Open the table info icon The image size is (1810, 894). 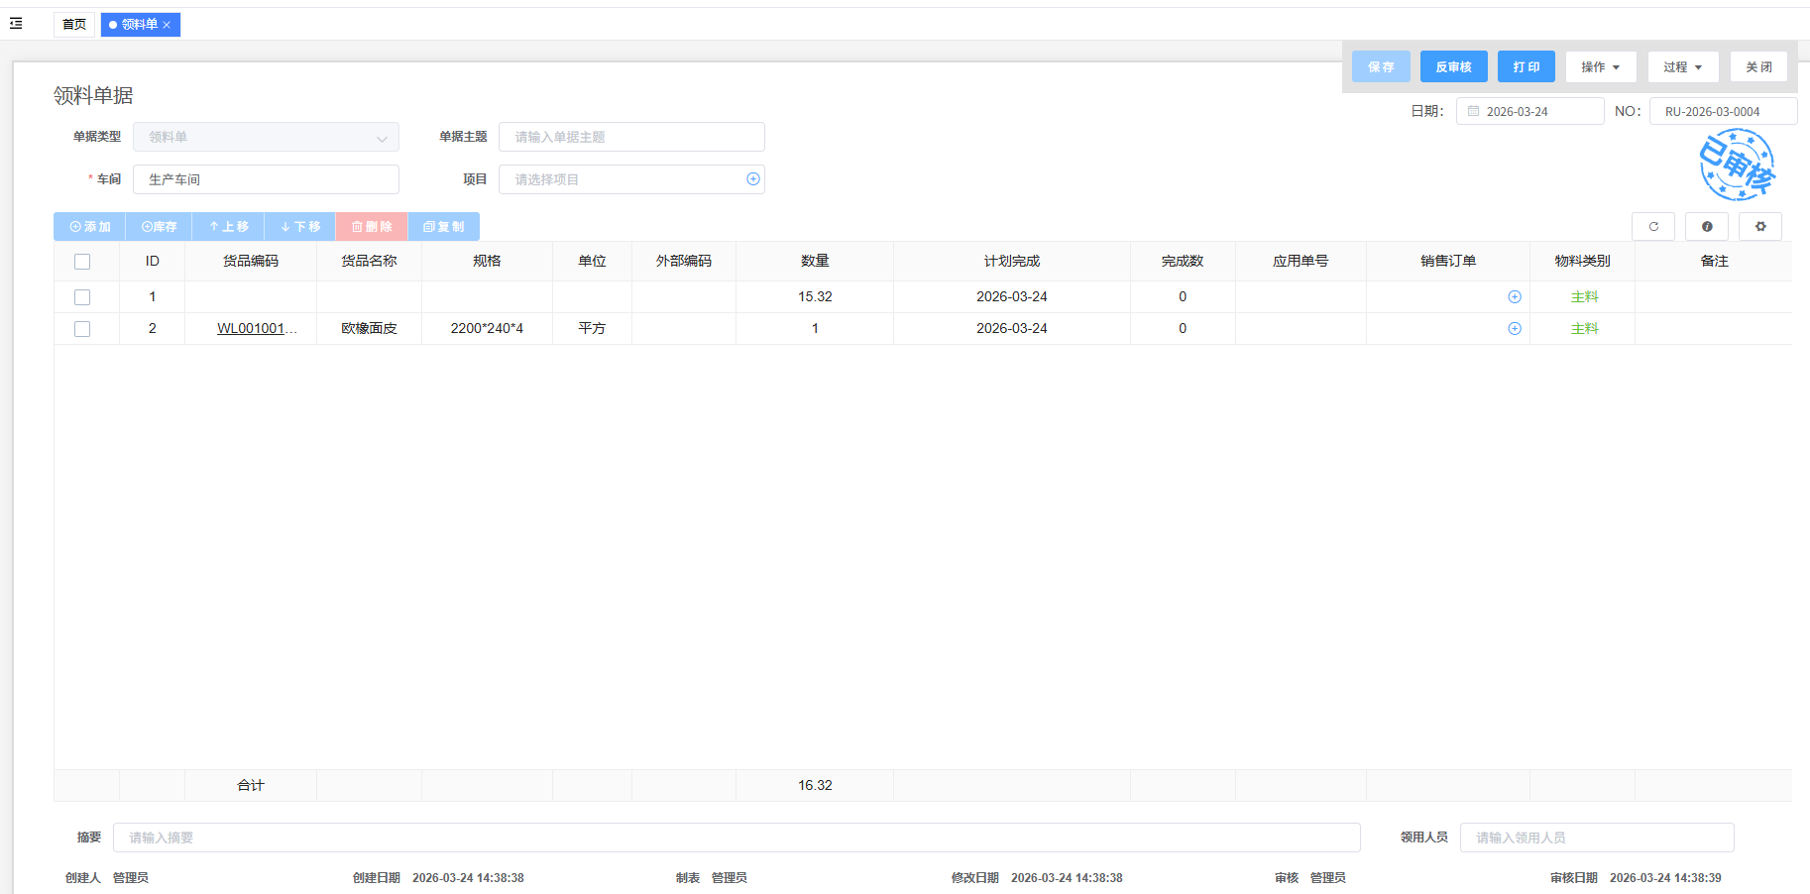1706,227
